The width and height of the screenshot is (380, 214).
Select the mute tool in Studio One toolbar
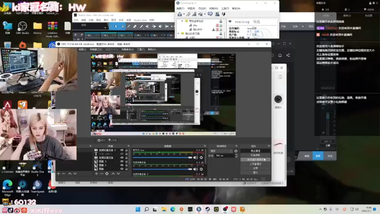tap(148, 26)
